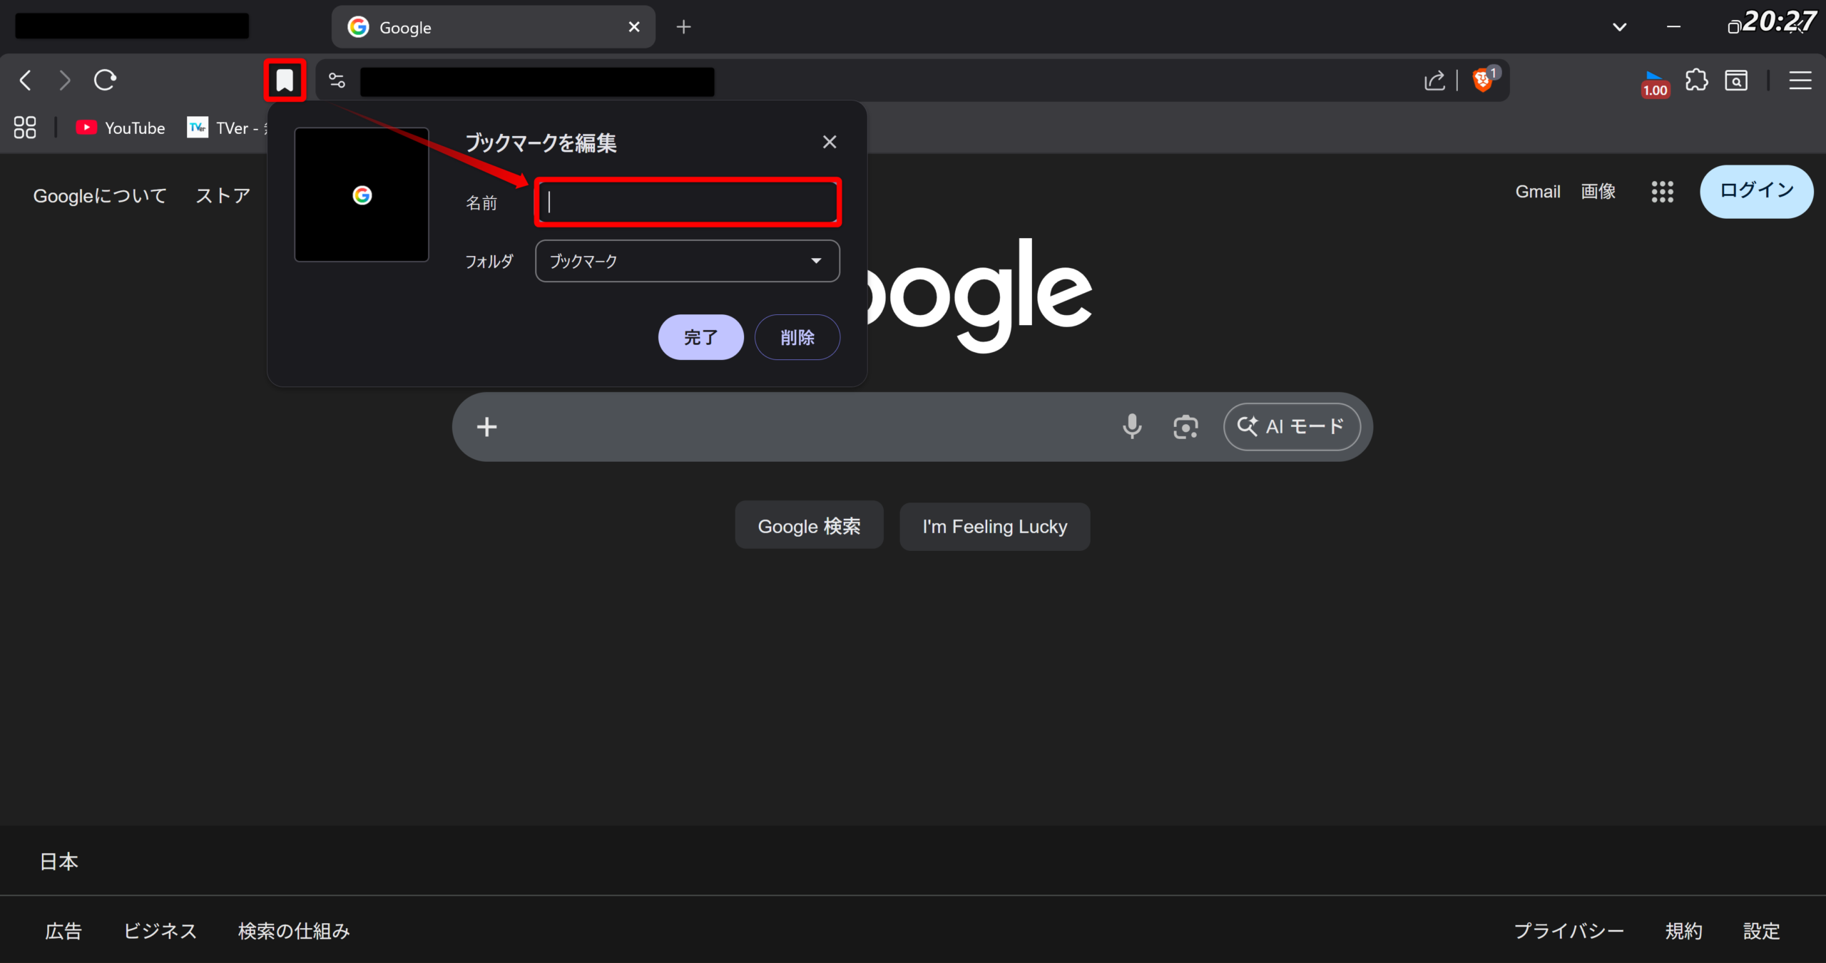The width and height of the screenshot is (1826, 963).
Task: Click the bookmark icon in toolbar
Action: 285,81
